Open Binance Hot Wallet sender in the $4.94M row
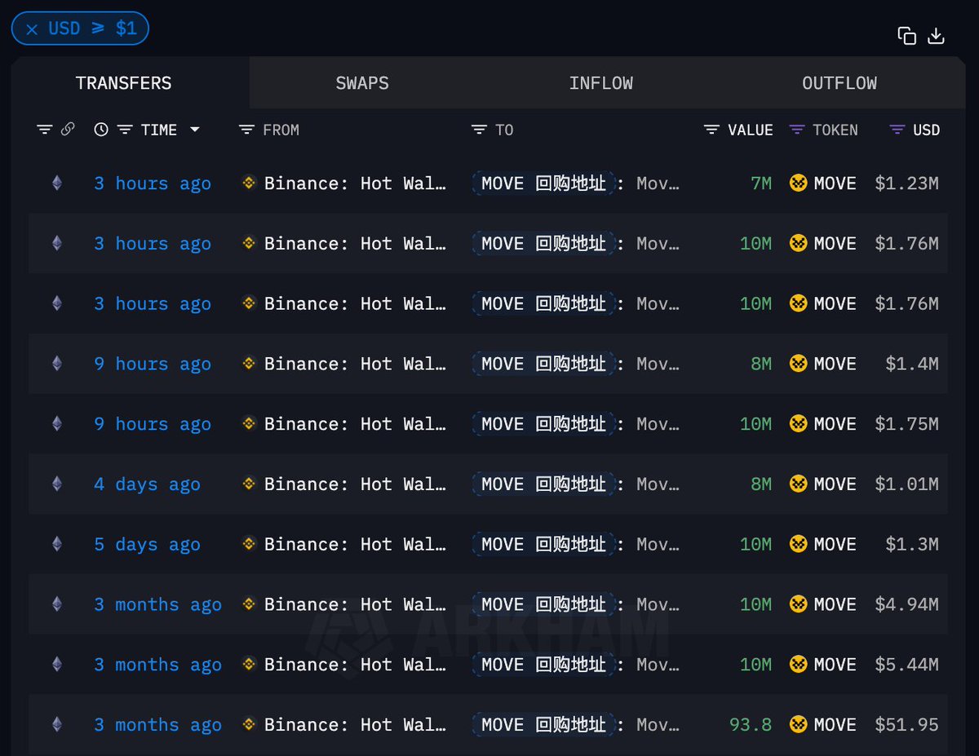Screen dimensions: 979x756 [x=355, y=604]
